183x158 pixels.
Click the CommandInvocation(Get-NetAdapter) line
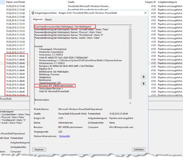point(63,27)
